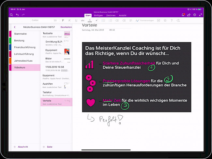Apply numbered list formatting

pyautogui.click(x=110, y=21)
